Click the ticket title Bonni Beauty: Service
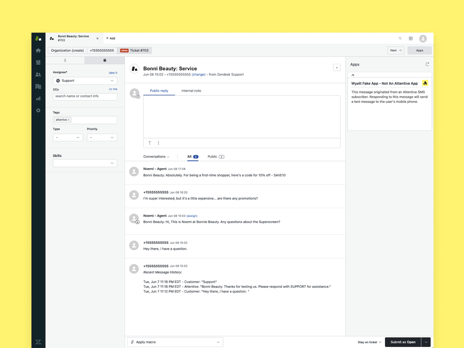The width and height of the screenshot is (464, 348). 170,68
